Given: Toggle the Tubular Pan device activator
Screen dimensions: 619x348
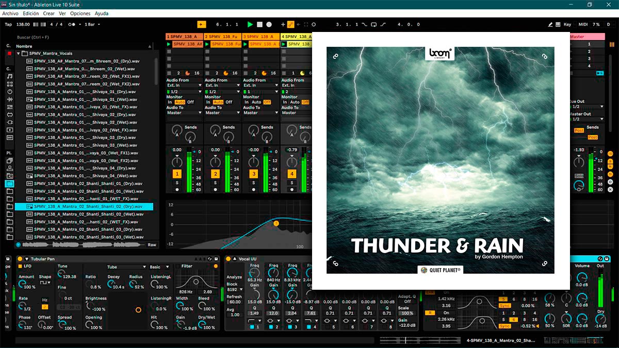Looking at the screenshot, I should coord(20,259).
